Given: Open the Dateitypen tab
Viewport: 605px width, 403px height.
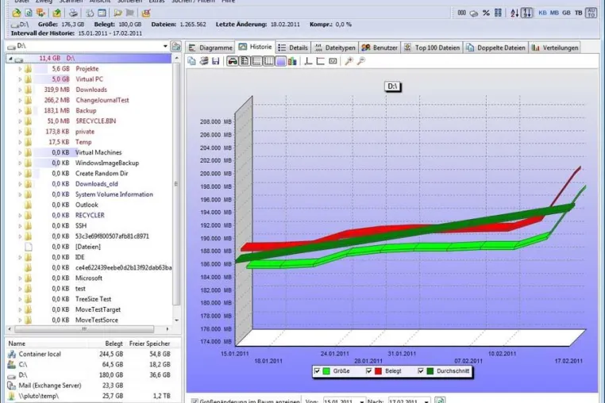Looking at the screenshot, I should (x=335, y=48).
